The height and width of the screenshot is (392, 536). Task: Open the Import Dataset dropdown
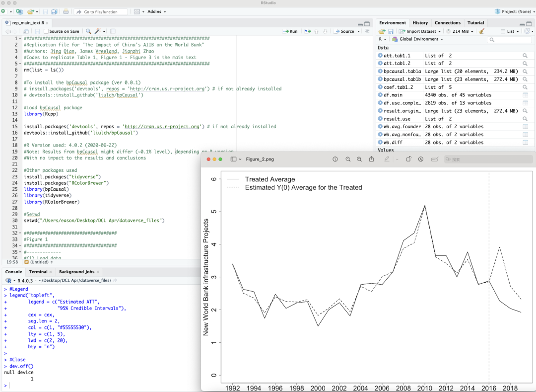(420, 31)
